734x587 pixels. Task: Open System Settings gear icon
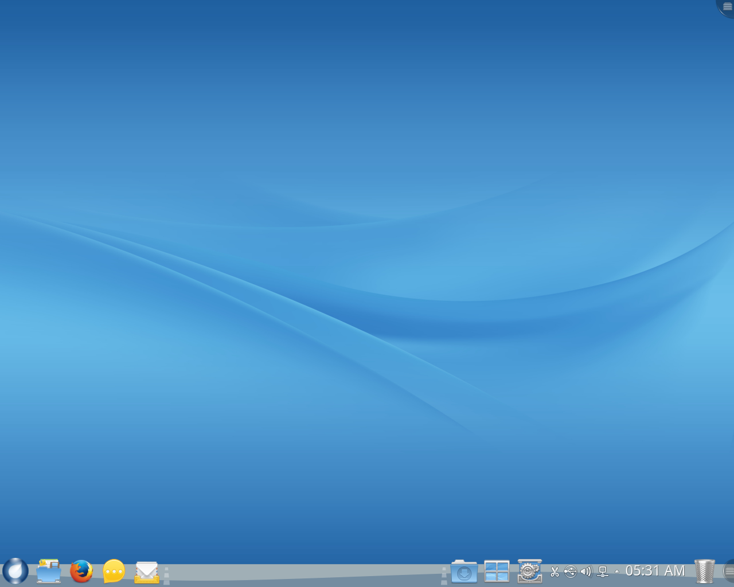tap(529, 571)
